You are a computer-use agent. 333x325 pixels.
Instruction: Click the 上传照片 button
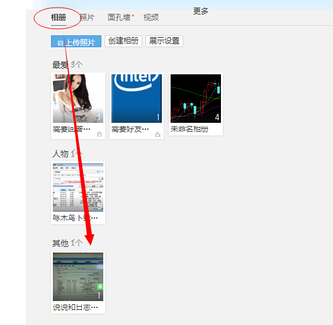click(76, 41)
